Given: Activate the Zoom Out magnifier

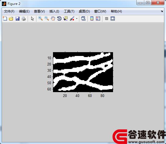Looking at the screenshot, I should point(47,18).
